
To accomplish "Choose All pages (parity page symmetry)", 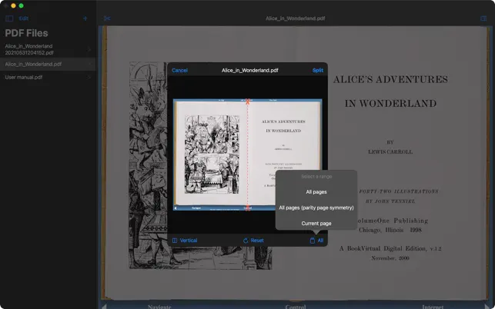I will coord(316,208).
